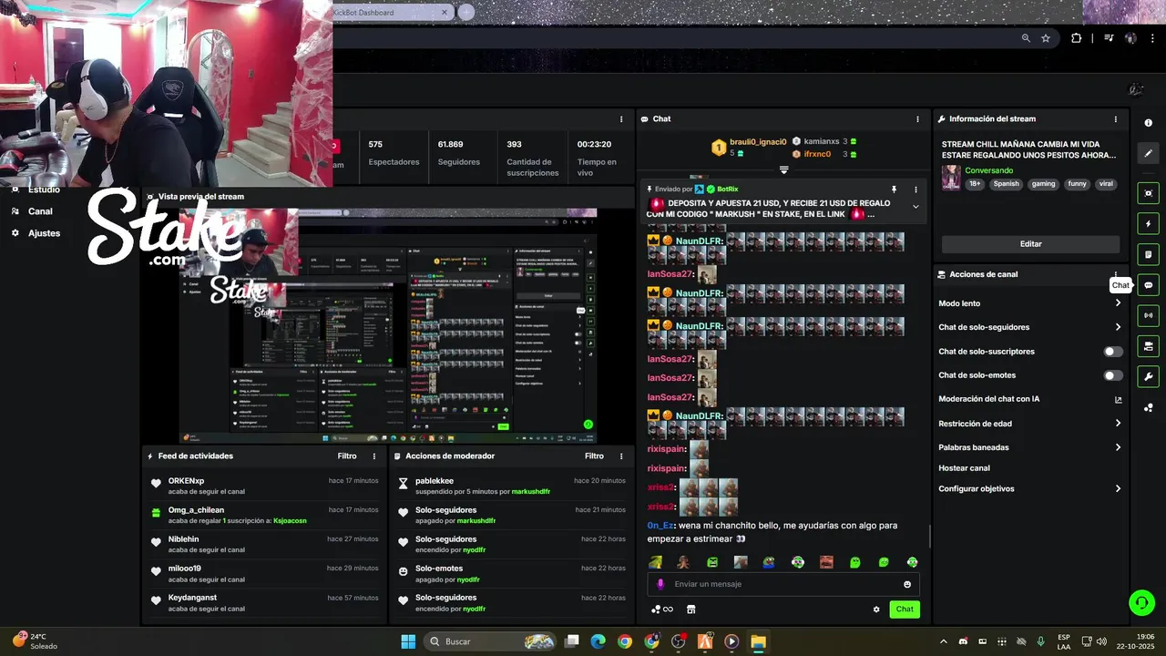Open Kejoacosn profile link in activity feed
1166x656 pixels.
289,521
